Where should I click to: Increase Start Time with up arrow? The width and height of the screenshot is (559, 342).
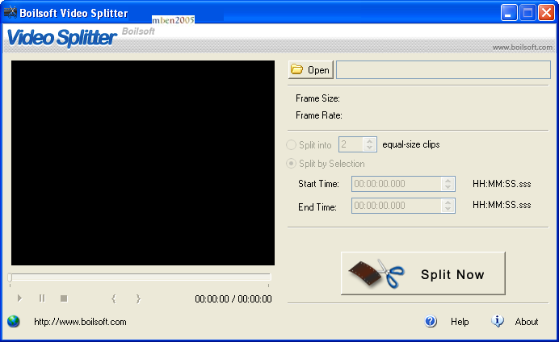point(448,181)
